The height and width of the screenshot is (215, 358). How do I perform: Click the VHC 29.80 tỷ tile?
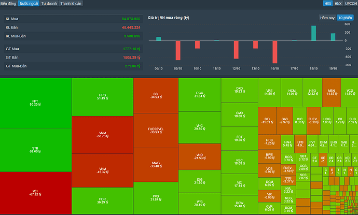tap(200, 127)
